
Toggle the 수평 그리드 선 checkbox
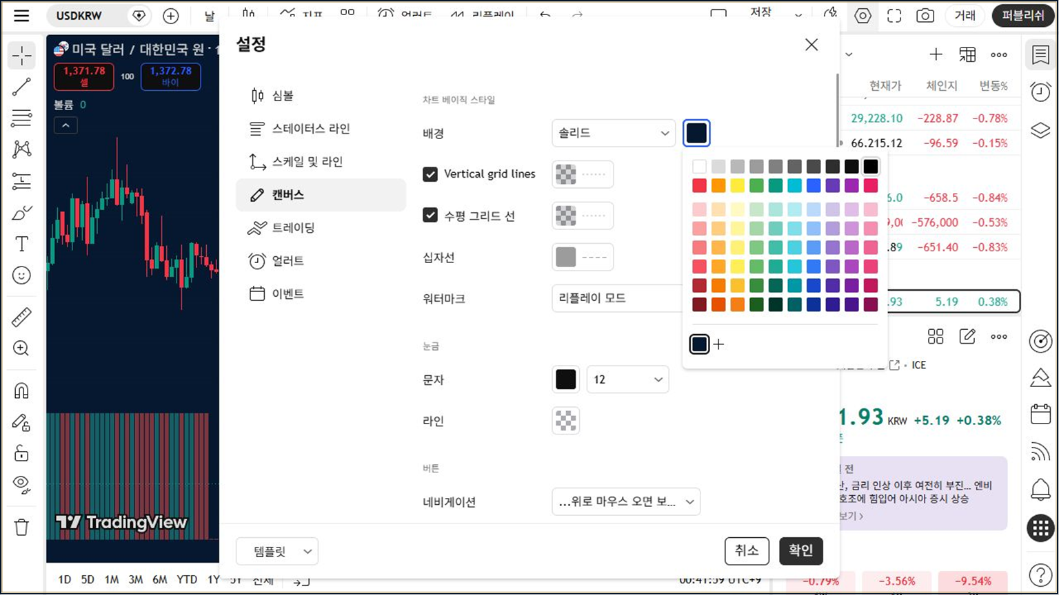coord(430,216)
